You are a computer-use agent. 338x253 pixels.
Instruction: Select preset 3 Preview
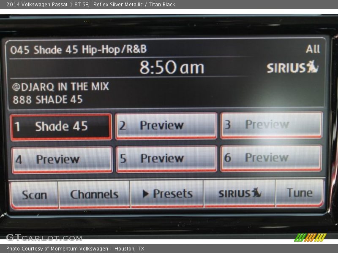(x=271, y=125)
